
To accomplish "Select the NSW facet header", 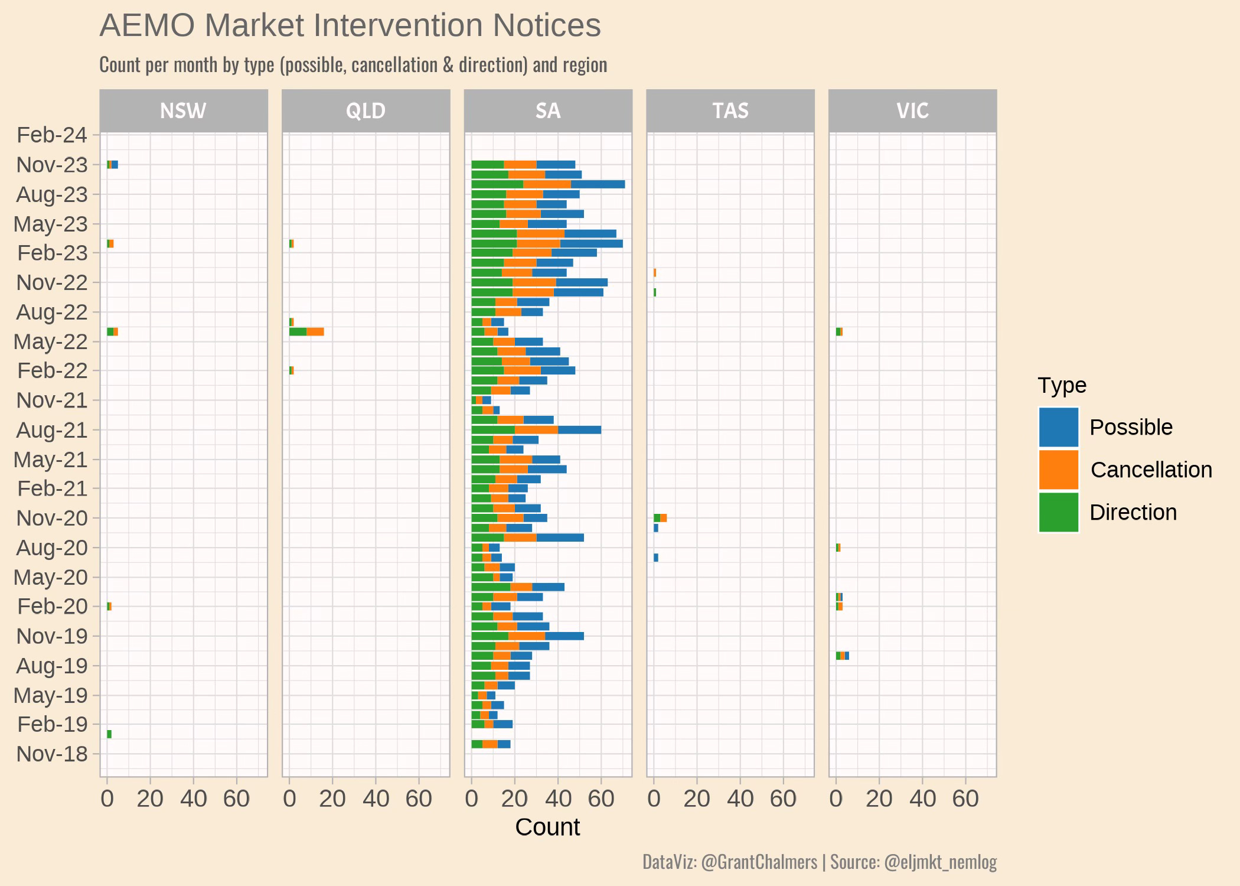I will [183, 111].
